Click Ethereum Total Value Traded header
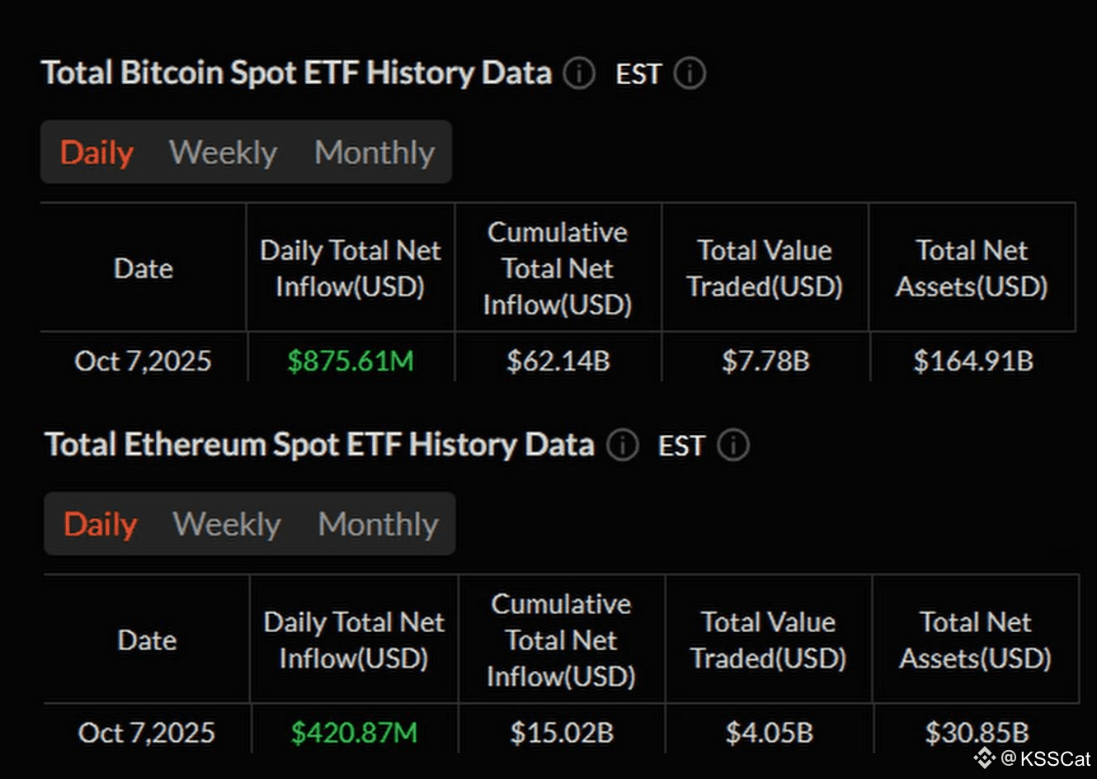The height and width of the screenshot is (779, 1097). point(768,640)
